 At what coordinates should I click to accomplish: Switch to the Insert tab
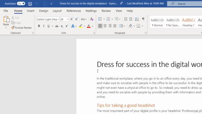(31, 11)
